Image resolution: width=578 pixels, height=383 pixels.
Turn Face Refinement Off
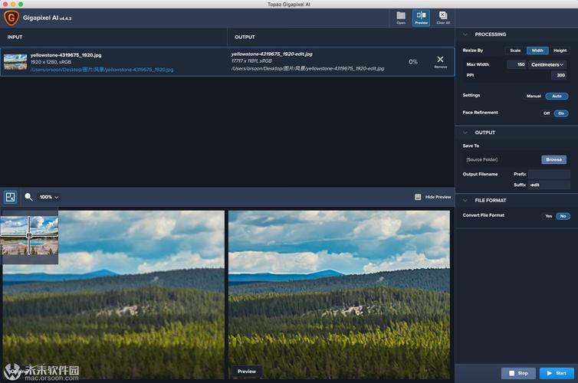point(547,113)
